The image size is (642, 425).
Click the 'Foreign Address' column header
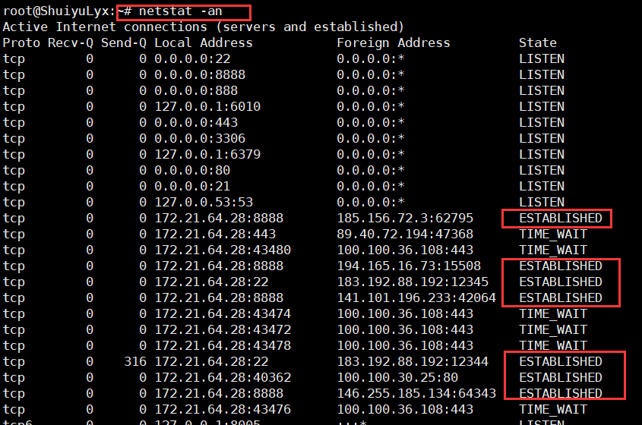tap(394, 43)
